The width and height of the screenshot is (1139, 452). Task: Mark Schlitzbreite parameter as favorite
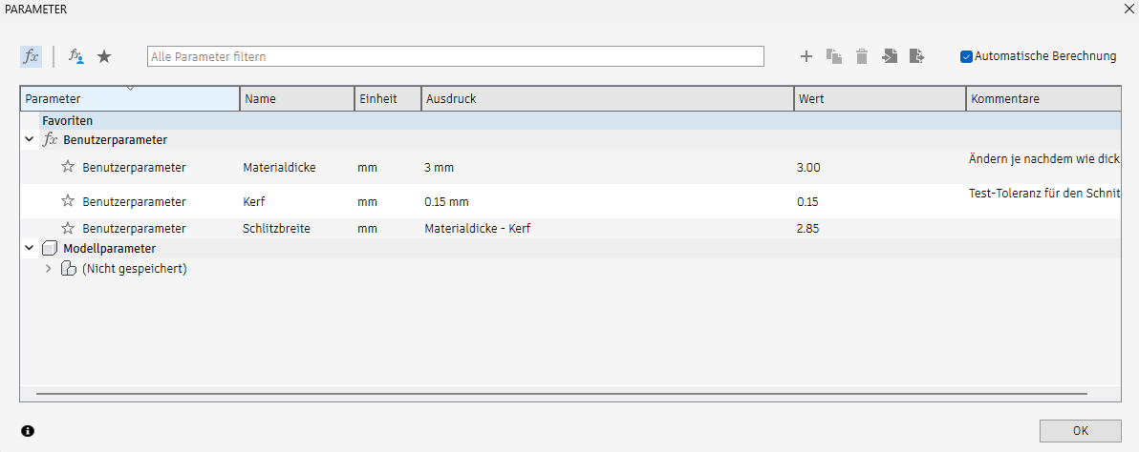click(x=68, y=229)
